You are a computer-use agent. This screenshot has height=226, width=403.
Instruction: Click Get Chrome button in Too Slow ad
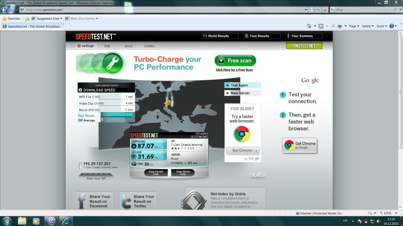pyautogui.click(x=243, y=150)
